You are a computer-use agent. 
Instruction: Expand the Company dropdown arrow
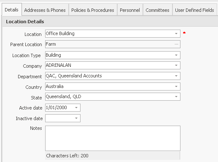176,65
